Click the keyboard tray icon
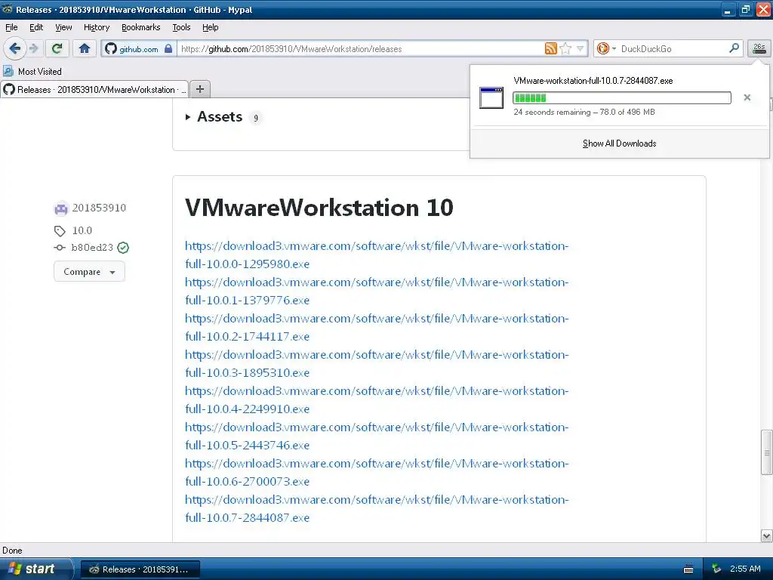 coord(688,569)
